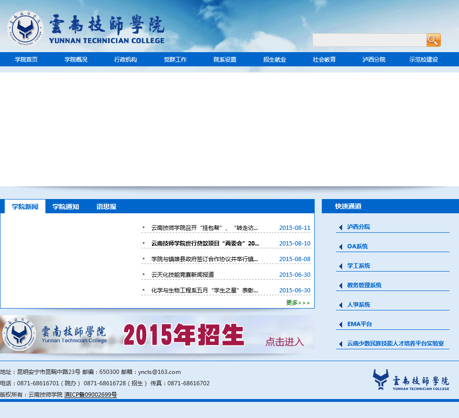Click the arrow icon beside 云南少数民族技能人才培养平台实验室
The height and width of the screenshot is (418, 459).
click(341, 344)
